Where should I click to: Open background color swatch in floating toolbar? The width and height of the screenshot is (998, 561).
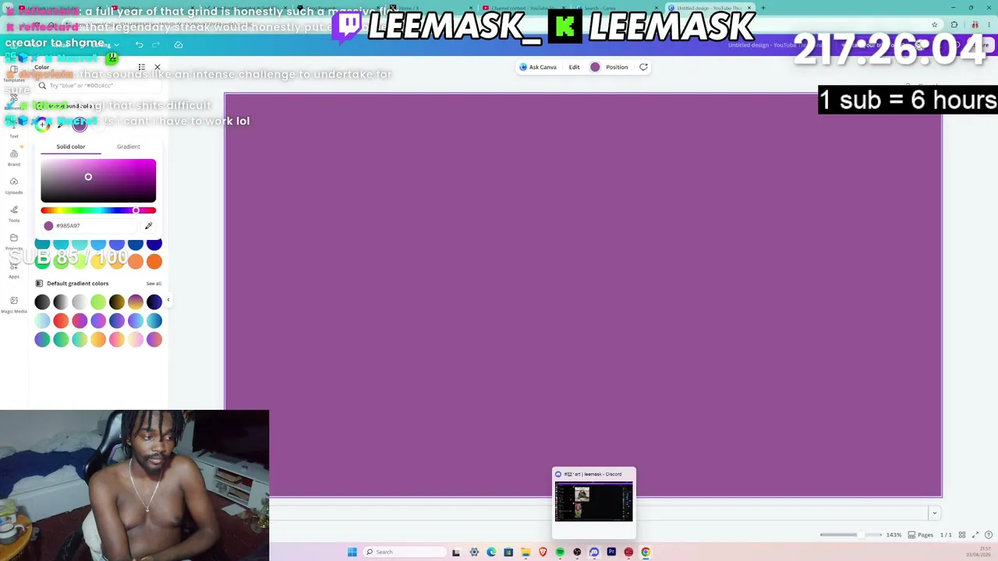click(x=595, y=67)
